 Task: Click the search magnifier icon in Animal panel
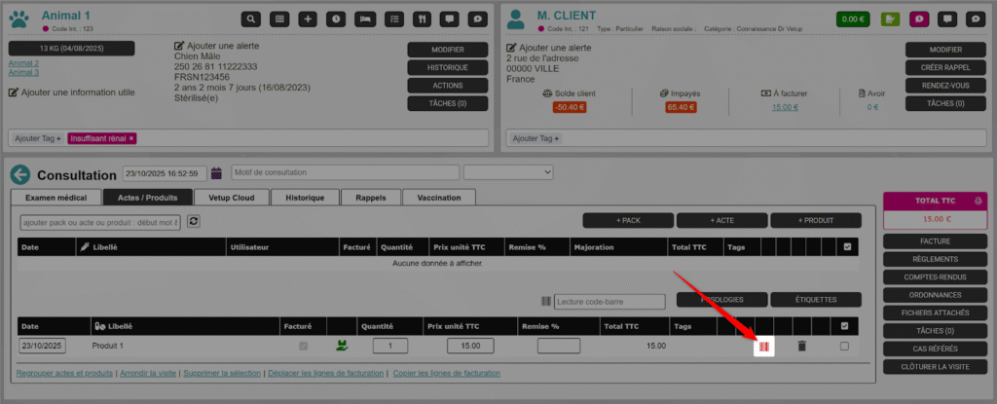click(251, 18)
